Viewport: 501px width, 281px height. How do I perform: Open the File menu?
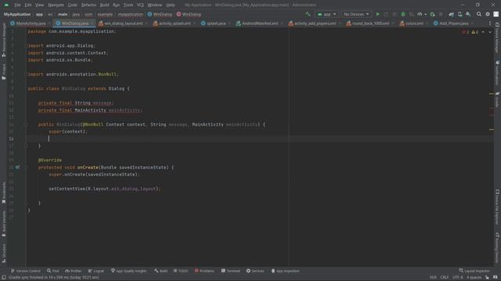[x=17, y=5]
